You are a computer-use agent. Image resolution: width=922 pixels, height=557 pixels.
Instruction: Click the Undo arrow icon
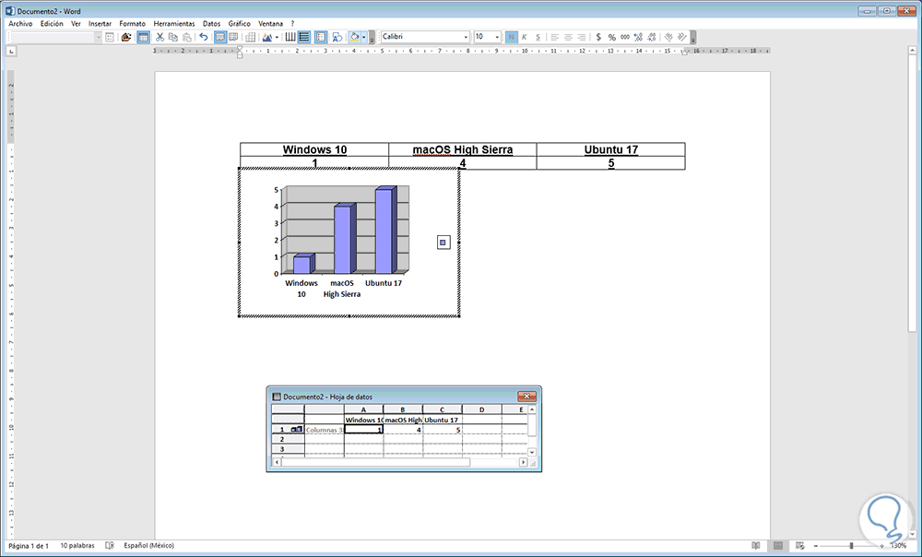(204, 37)
